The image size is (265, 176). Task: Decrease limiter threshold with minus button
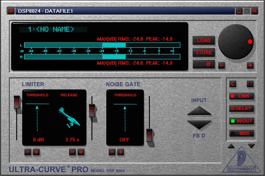click(x=28, y=152)
